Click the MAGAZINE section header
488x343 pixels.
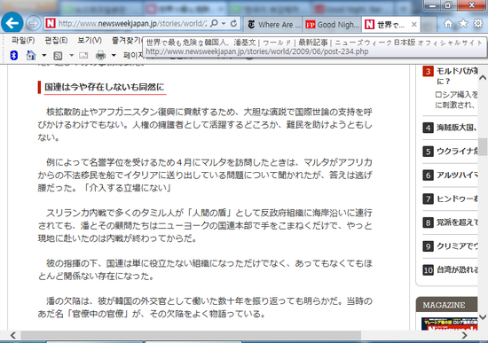pos(446,305)
